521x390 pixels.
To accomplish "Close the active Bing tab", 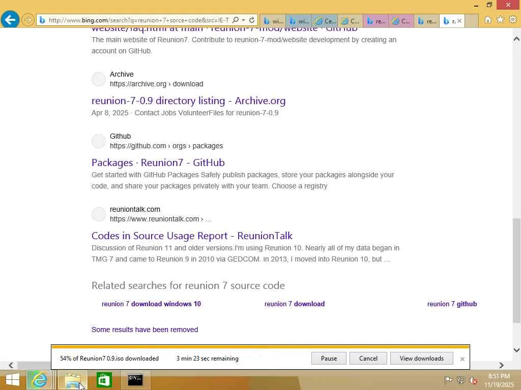I will click(x=459, y=21).
